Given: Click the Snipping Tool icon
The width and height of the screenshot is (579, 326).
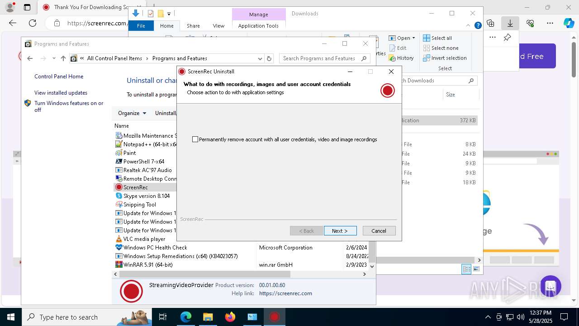Looking at the screenshot, I should click(119, 205).
